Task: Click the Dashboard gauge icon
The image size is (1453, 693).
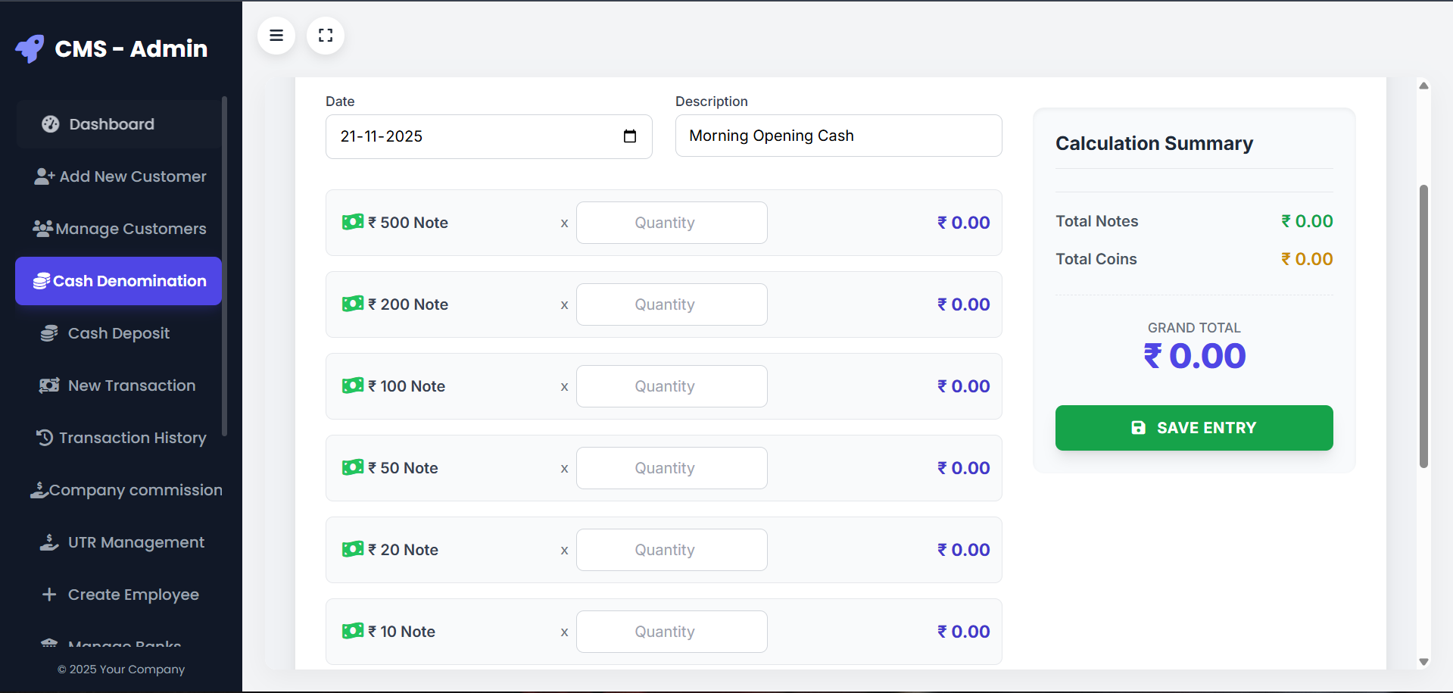Action: 51,124
